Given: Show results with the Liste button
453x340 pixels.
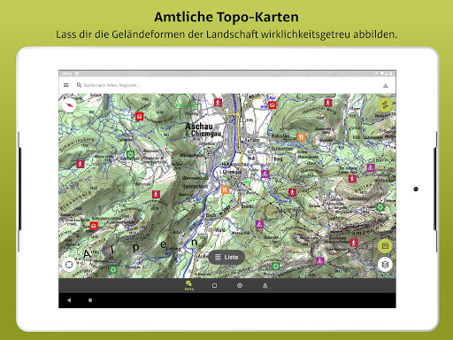Looking at the screenshot, I should pyautogui.click(x=226, y=257).
